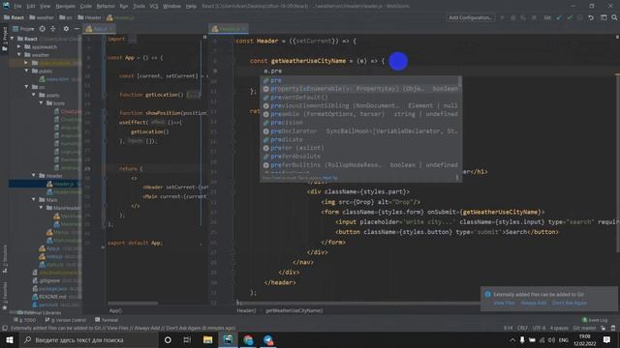The image size is (620, 348).
Task: Hide the Project panel with minus icon
Action: click(x=77, y=29)
